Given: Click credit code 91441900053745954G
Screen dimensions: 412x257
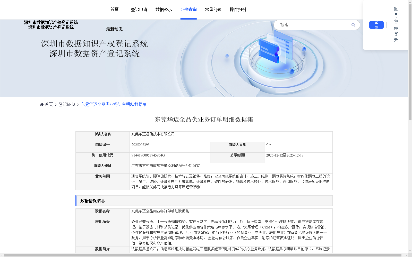Looking at the screenshot, I should point(148,155).
